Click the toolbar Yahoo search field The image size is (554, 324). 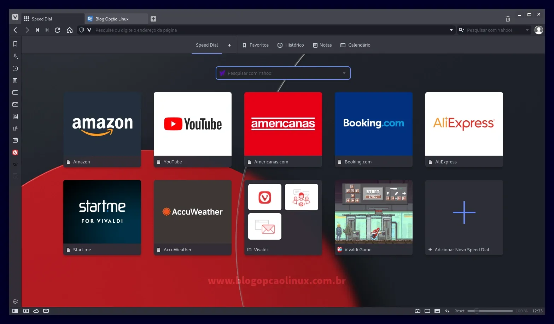495,30
